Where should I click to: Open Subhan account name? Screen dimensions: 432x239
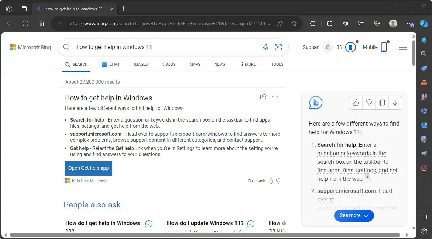coord(311,47)
